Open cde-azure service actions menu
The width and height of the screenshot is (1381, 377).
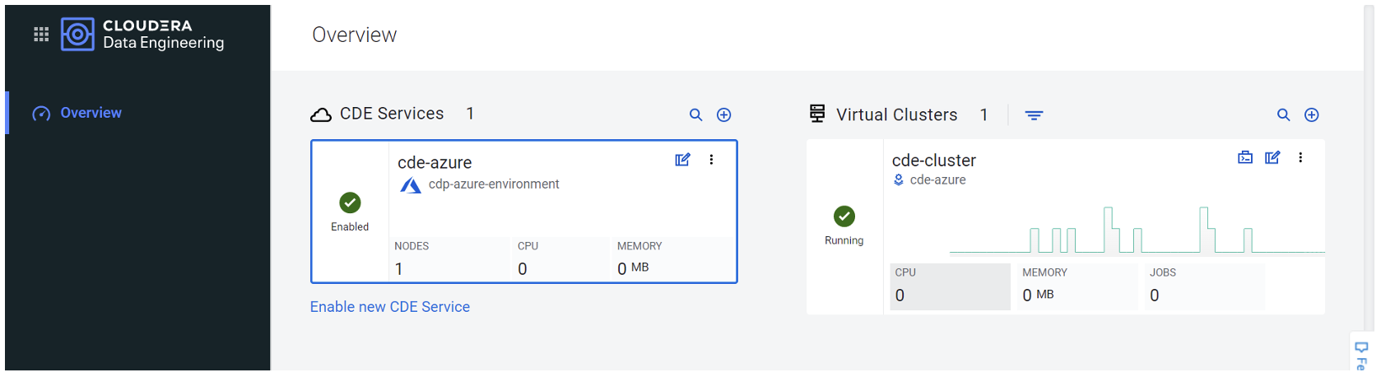(x=711, y=160)
